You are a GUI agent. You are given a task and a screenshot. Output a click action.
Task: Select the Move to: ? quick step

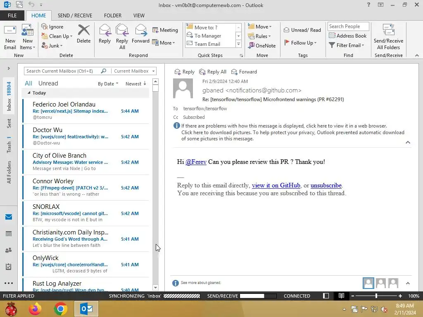(210, 28)
